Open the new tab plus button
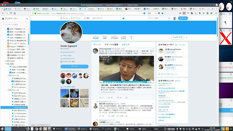233x131 pixels. (213, 9)
